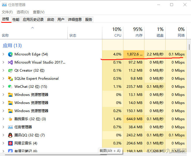Click the 97.2 MB memory value

136,62
